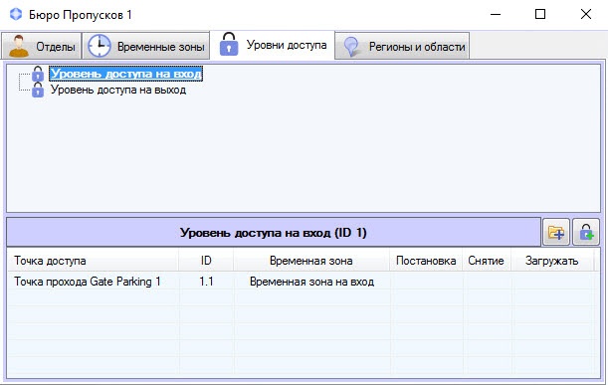This screenshot has height=385, width=608.
Task: Click the Временная зона column header
Action: click(311, 261)
